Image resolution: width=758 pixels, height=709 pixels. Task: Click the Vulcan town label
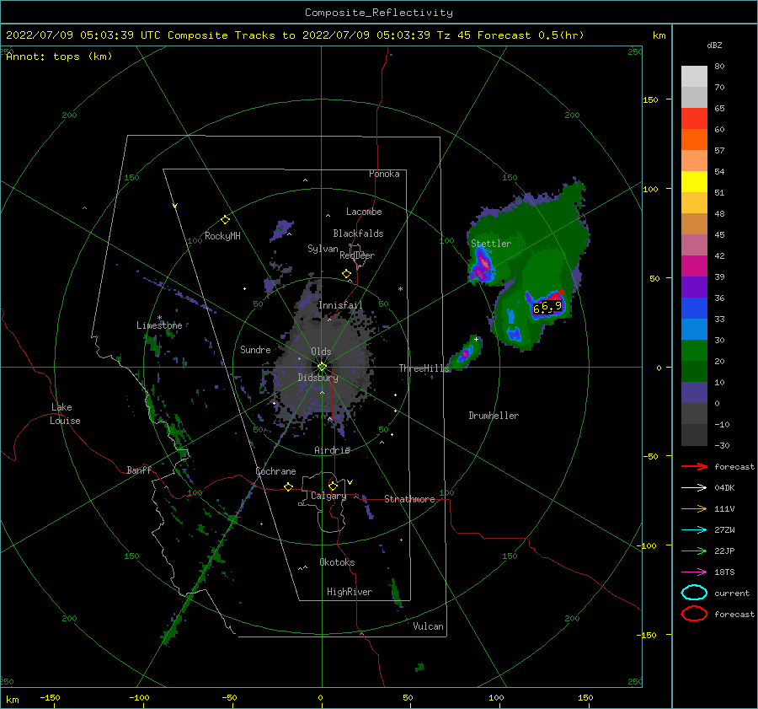pyautogui.click(x=429, y=626)
